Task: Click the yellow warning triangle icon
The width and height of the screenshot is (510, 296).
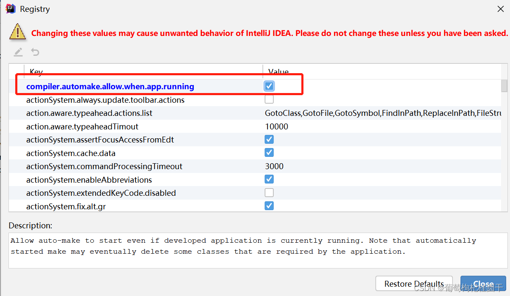Action: pos(18,32)
